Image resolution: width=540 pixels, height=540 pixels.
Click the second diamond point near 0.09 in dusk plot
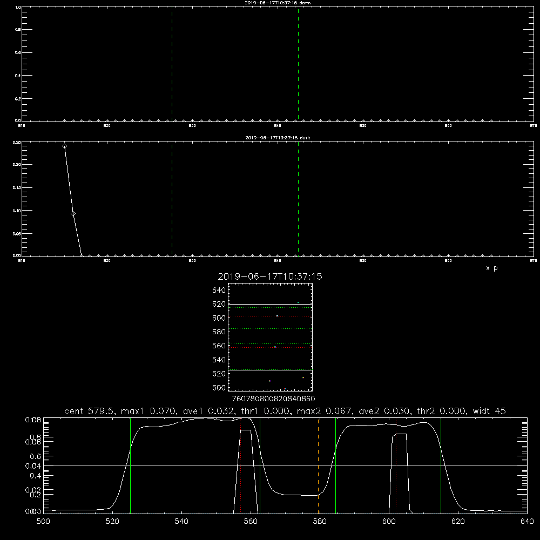(73, 214)
